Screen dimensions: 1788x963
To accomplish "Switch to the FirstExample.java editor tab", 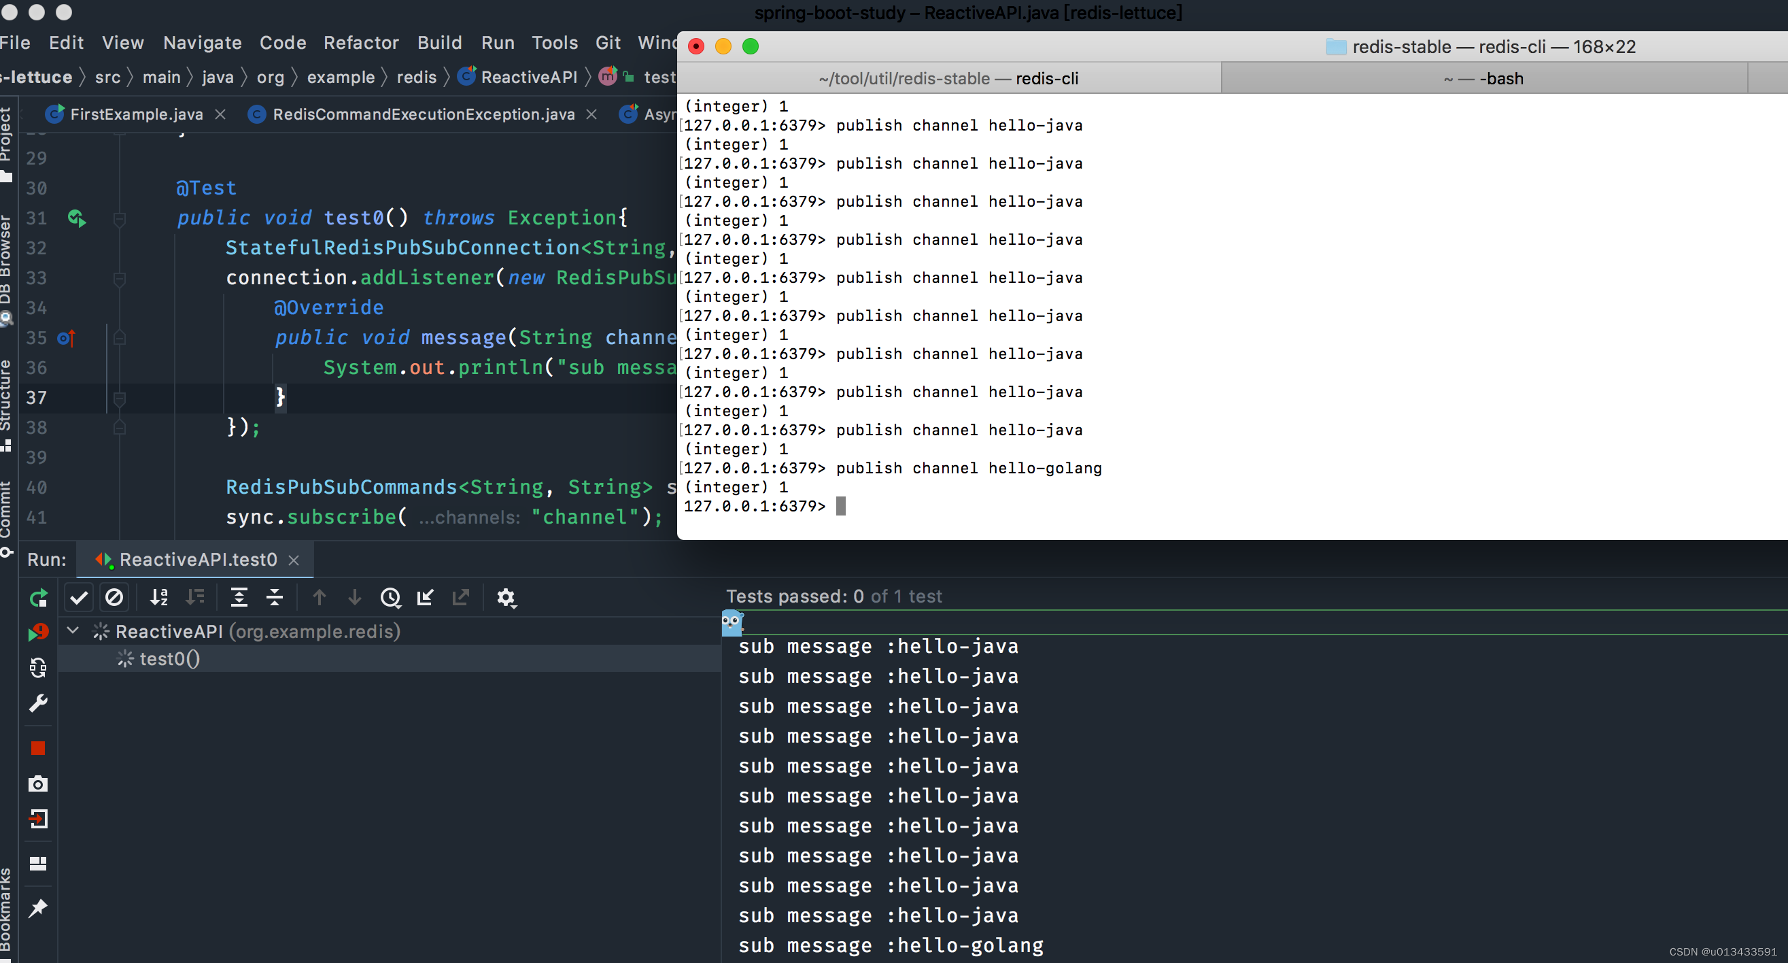I will 136,114.
